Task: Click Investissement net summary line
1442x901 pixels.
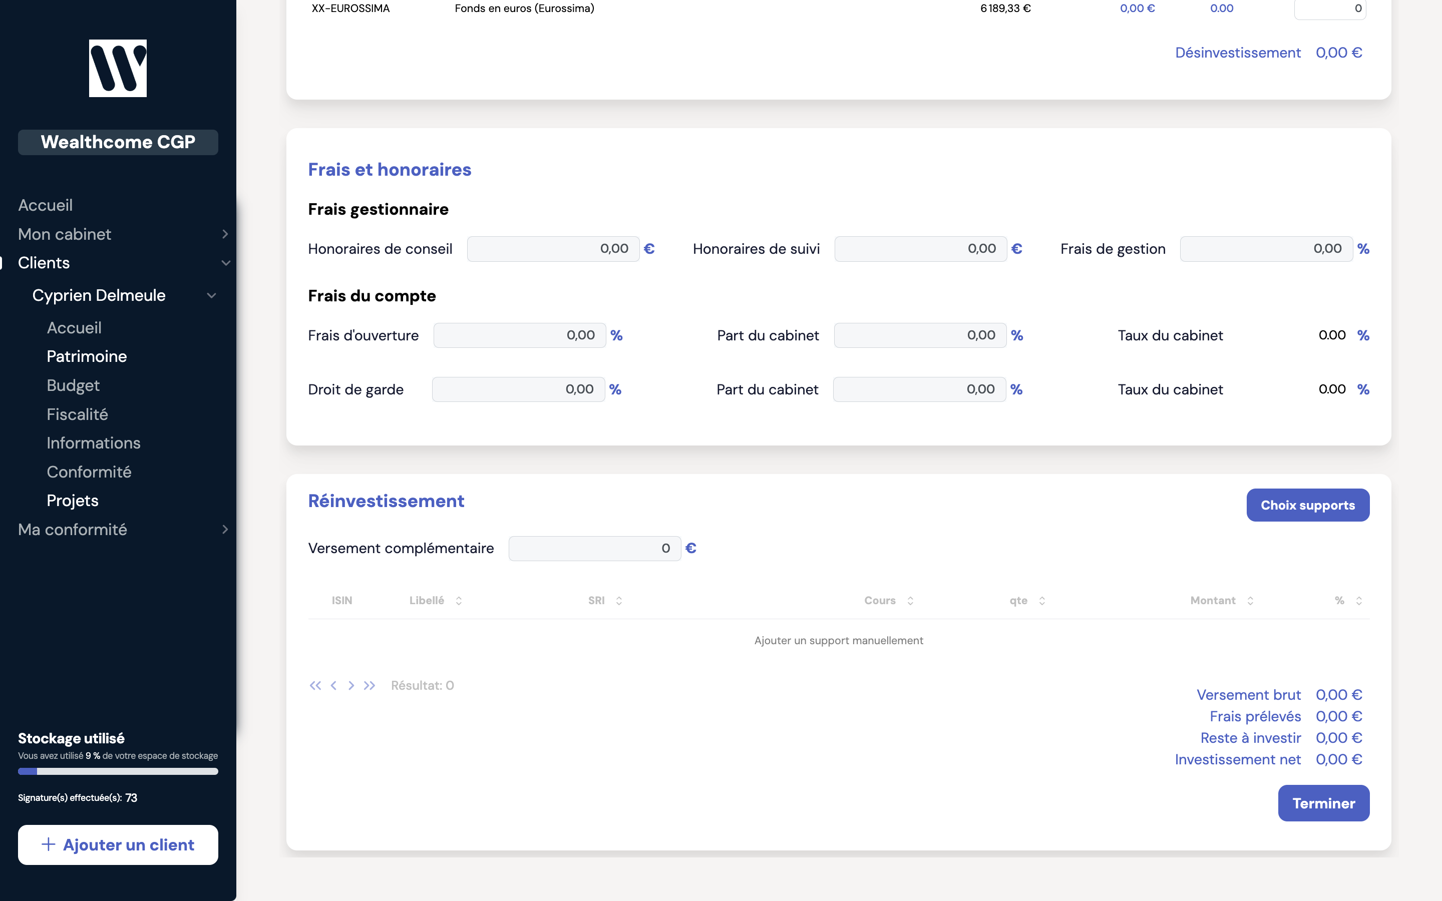Action: click(1269, 759)
